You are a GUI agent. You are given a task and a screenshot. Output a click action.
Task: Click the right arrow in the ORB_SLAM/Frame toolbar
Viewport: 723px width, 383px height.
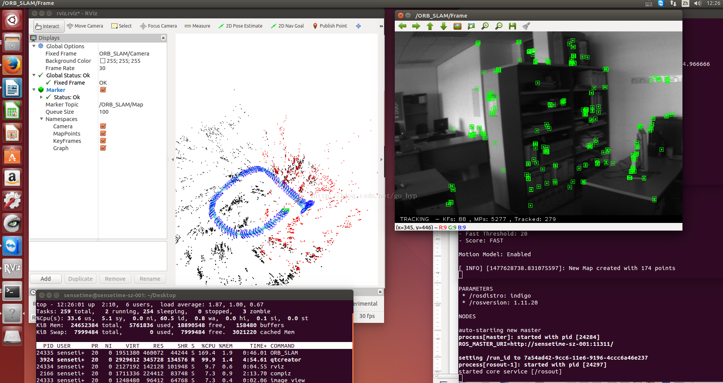416,26
